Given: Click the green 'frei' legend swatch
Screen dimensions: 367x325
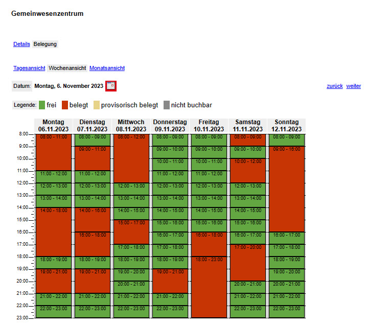Looking at the screenshot, I should (x=42, y=105).
